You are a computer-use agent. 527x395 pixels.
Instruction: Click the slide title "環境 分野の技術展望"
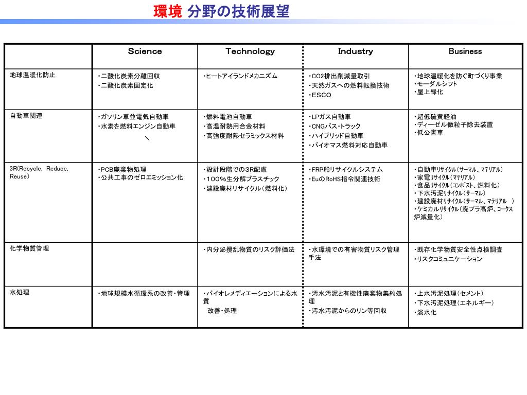pos(221,11)
